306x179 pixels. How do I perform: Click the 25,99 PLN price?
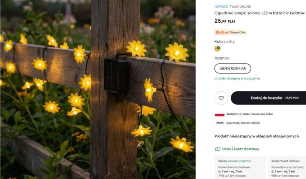point(225,21)
